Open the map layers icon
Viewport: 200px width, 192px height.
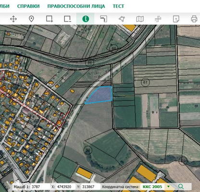140,19
